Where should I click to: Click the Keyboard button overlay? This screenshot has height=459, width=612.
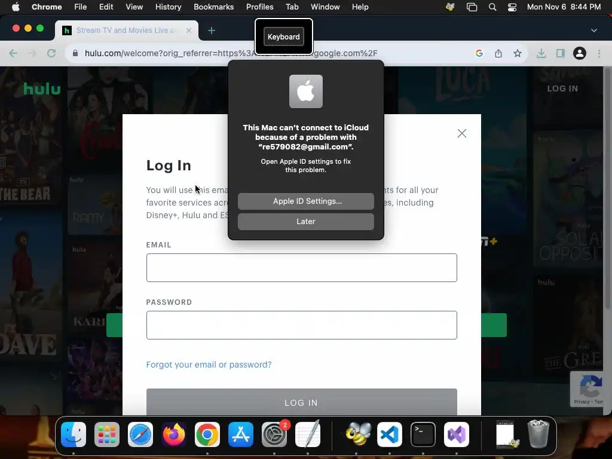[x=284, y=36]
